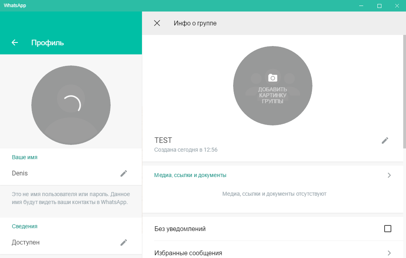Edit the Доступен status with pencil icon
406x258 pixels.
(x=124, y=243)
